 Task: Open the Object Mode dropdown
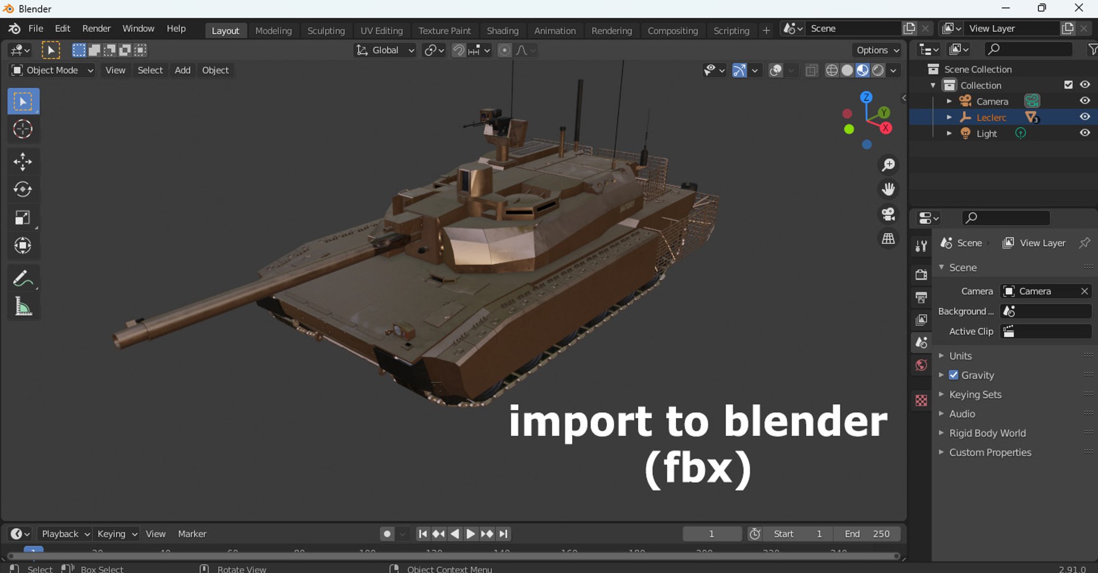pos(52,70)
